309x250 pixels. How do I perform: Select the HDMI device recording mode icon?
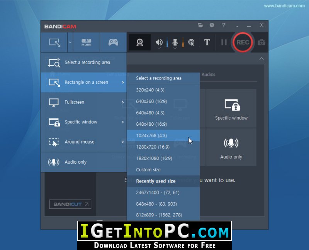point(86,42)
